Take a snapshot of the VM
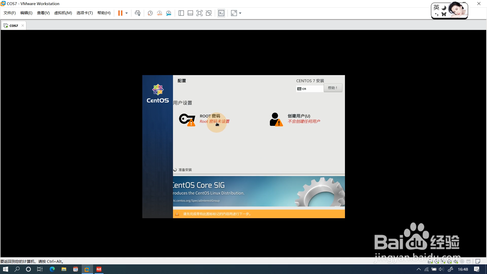This screenshot has height=274, width=487. (150, 13)
